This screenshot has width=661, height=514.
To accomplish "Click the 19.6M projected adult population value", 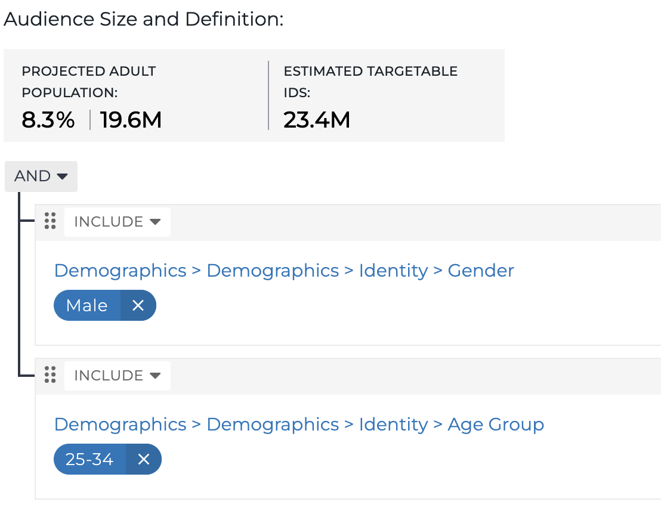I will [x=131, y=120].
